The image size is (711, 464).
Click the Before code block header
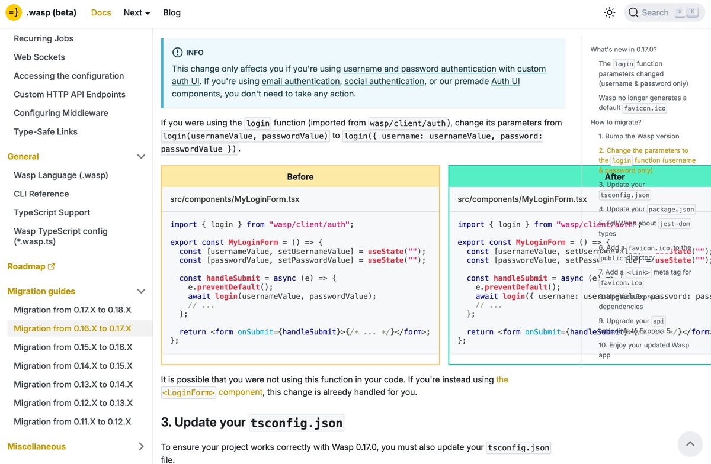click(300, 176)
